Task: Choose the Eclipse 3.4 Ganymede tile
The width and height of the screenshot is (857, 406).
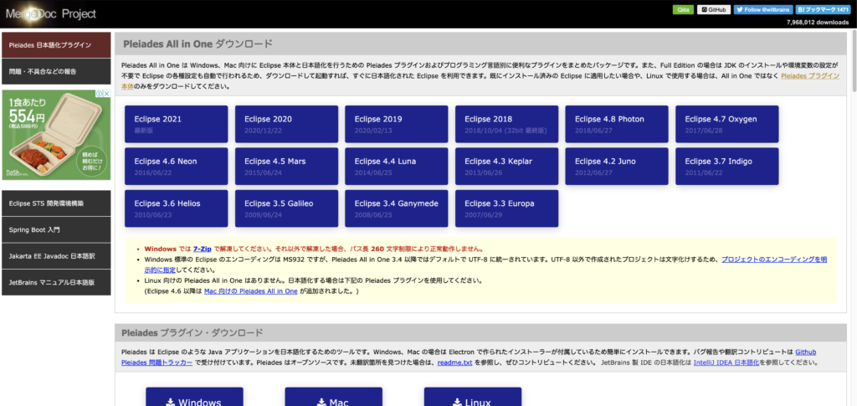Action: pyautogui.click(x=396, y=208)
